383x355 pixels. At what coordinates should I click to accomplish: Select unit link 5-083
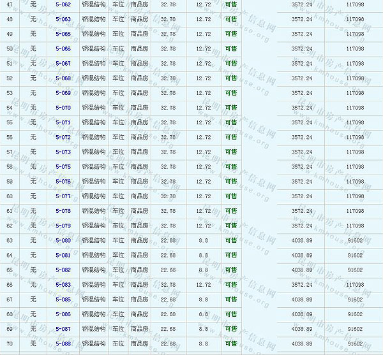click(x=63, y=285)
